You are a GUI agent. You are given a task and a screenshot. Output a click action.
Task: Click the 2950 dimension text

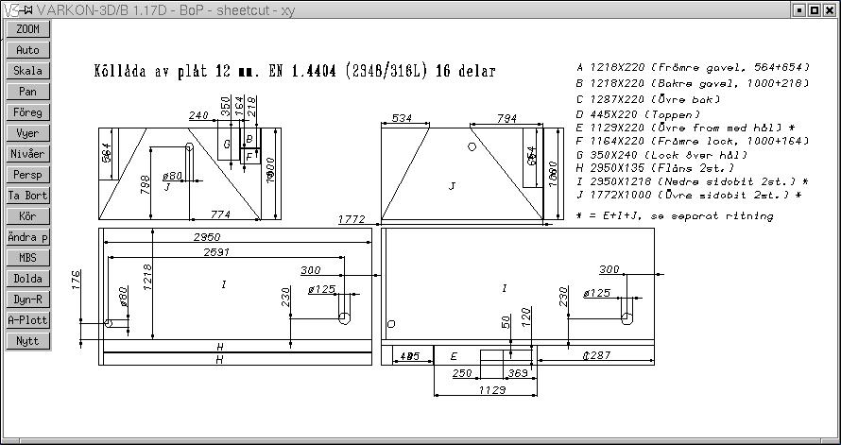207,237
